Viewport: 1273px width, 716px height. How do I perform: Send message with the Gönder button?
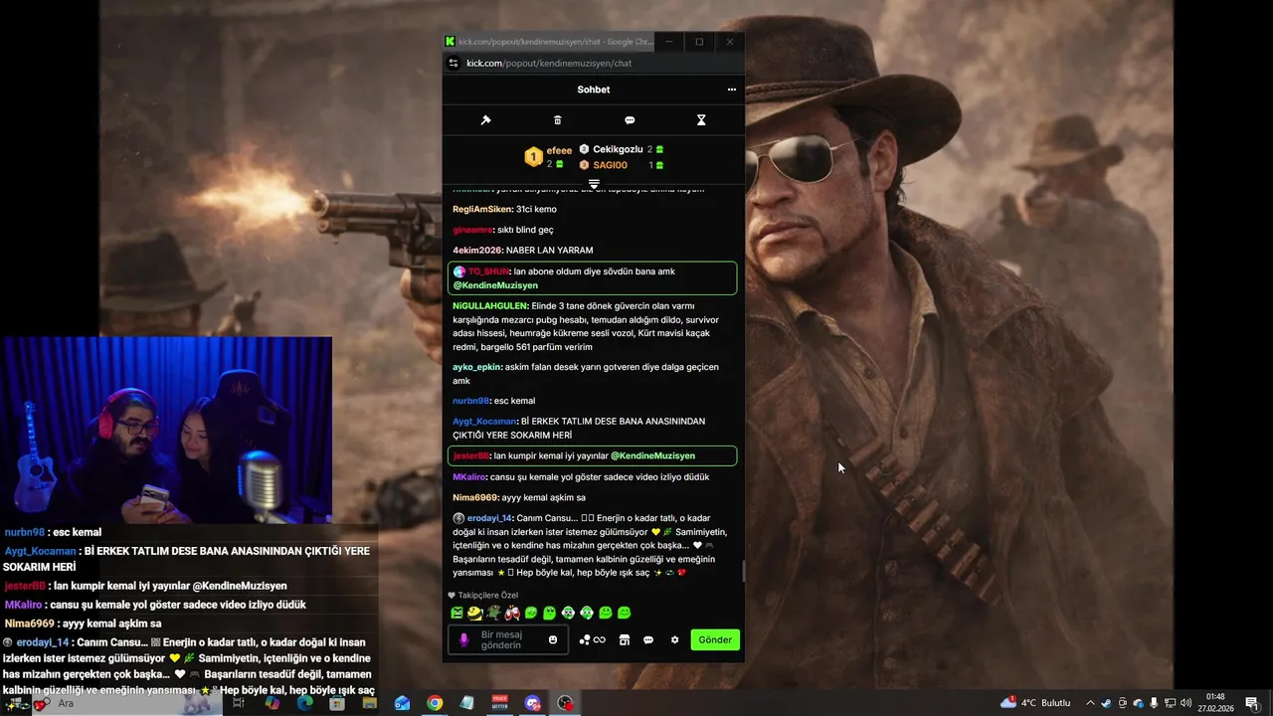point(715,639)
